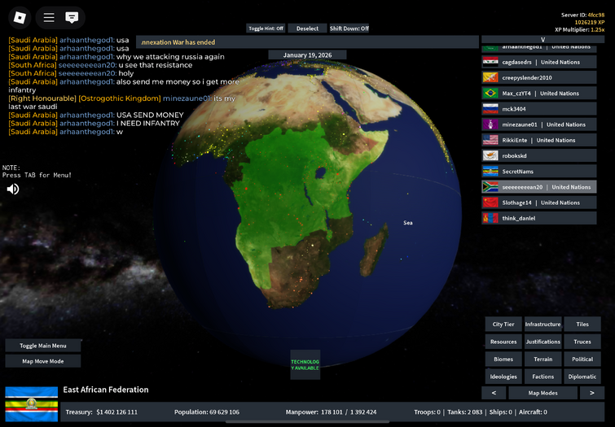615x427 pixels.
Task: Switch to Tiles map mode
Action: click(x=582, y=325)
